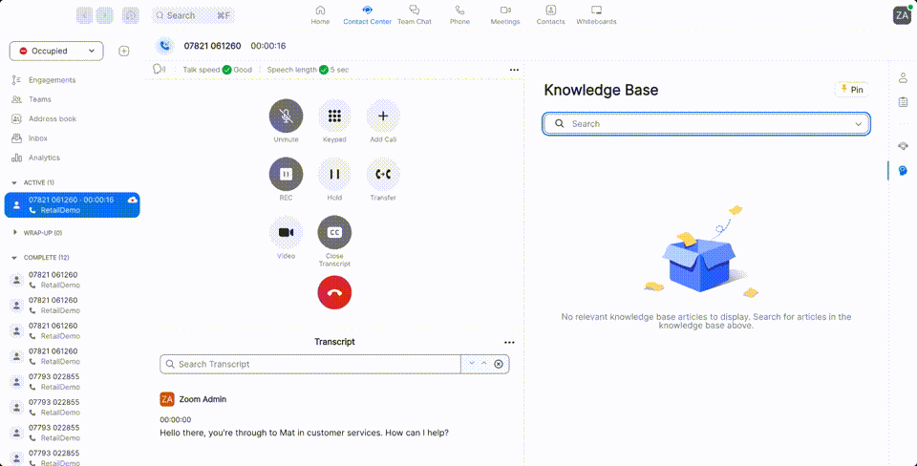This screenshot has width=917, height=466.
Task: Switch to the Team Chat tab
Action: tap(414, 14)
